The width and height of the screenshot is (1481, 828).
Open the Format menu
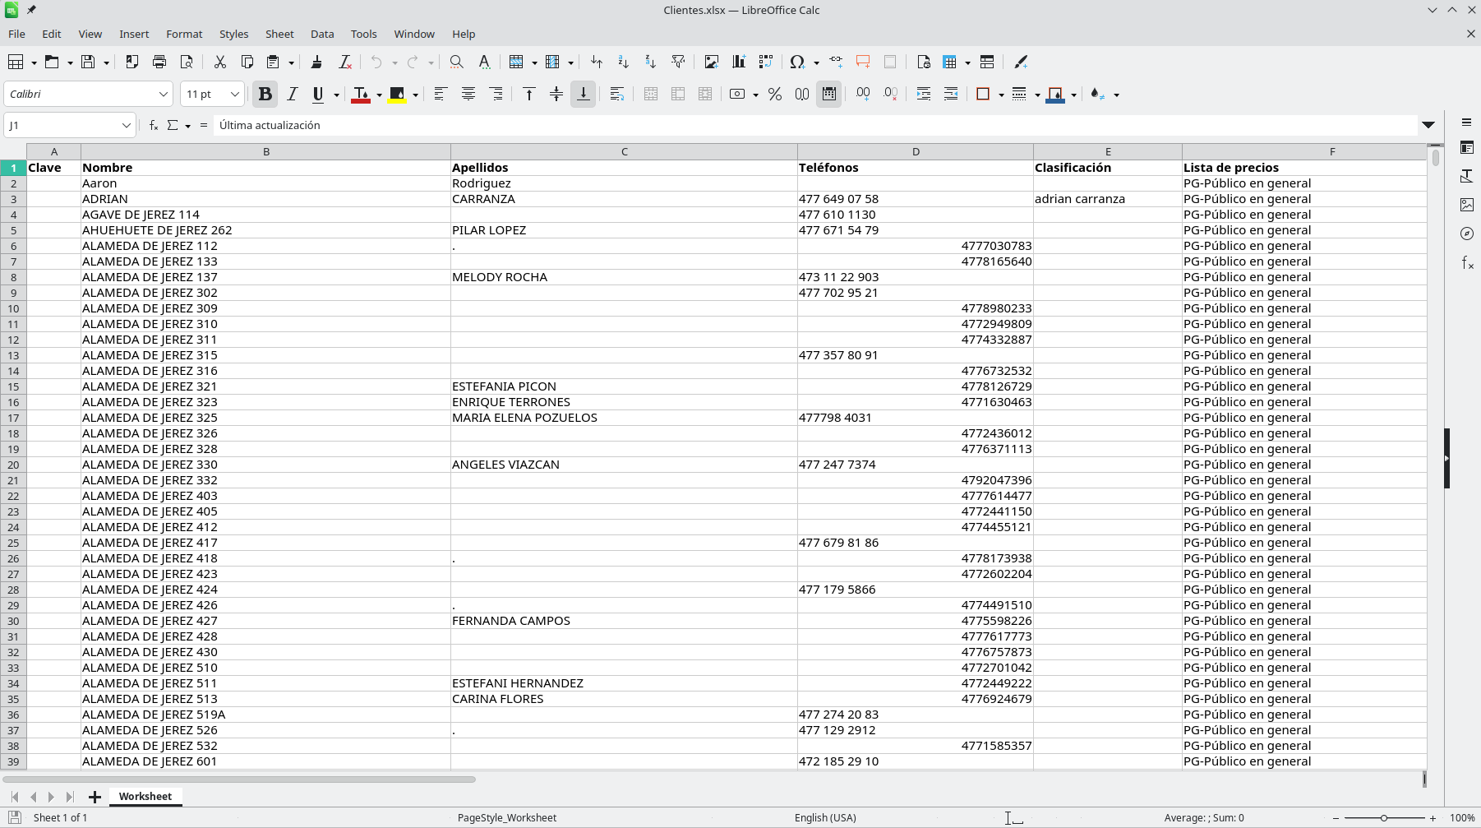[x=184, y=34]
